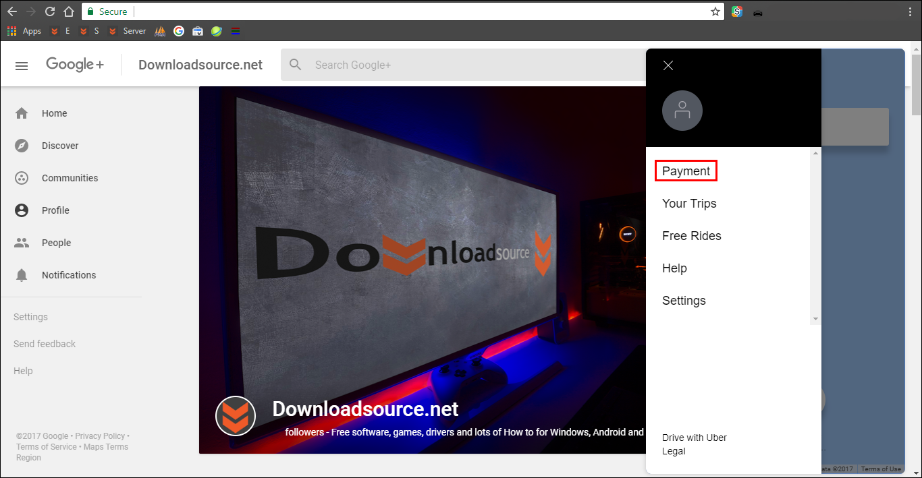Go back using the browser back arrow
This screenshot has width=922, height=478.
12,11
